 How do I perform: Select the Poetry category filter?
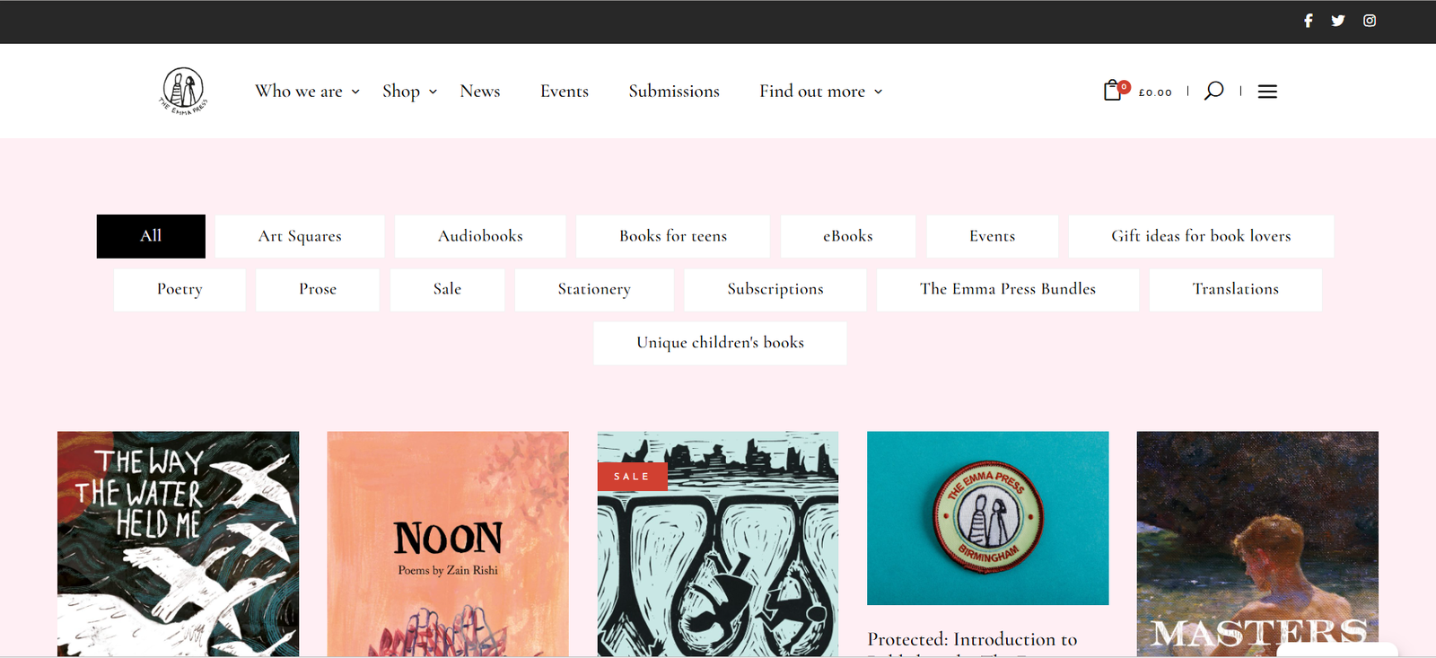point(179,289)
